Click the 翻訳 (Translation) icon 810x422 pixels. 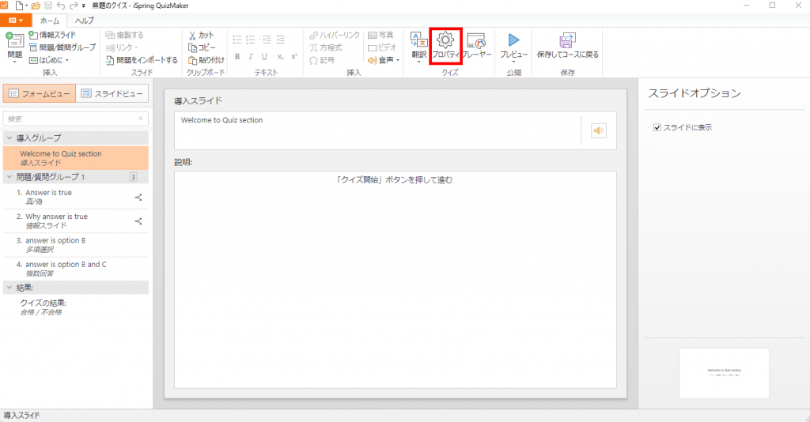coord(418,40)
